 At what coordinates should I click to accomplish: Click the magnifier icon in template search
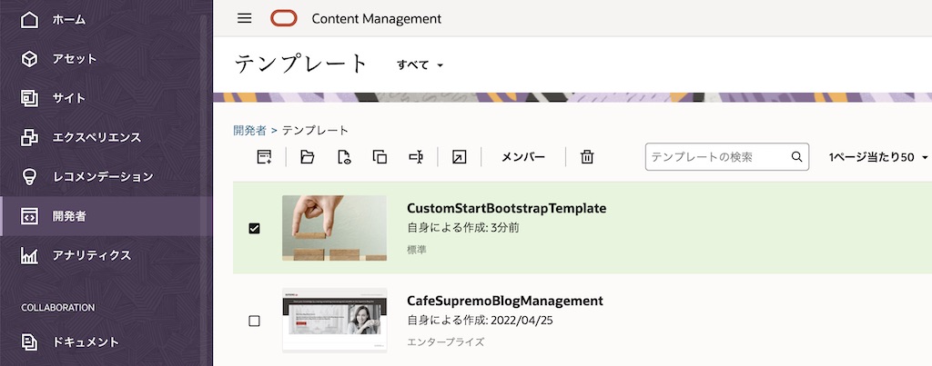tap(796, 157)
